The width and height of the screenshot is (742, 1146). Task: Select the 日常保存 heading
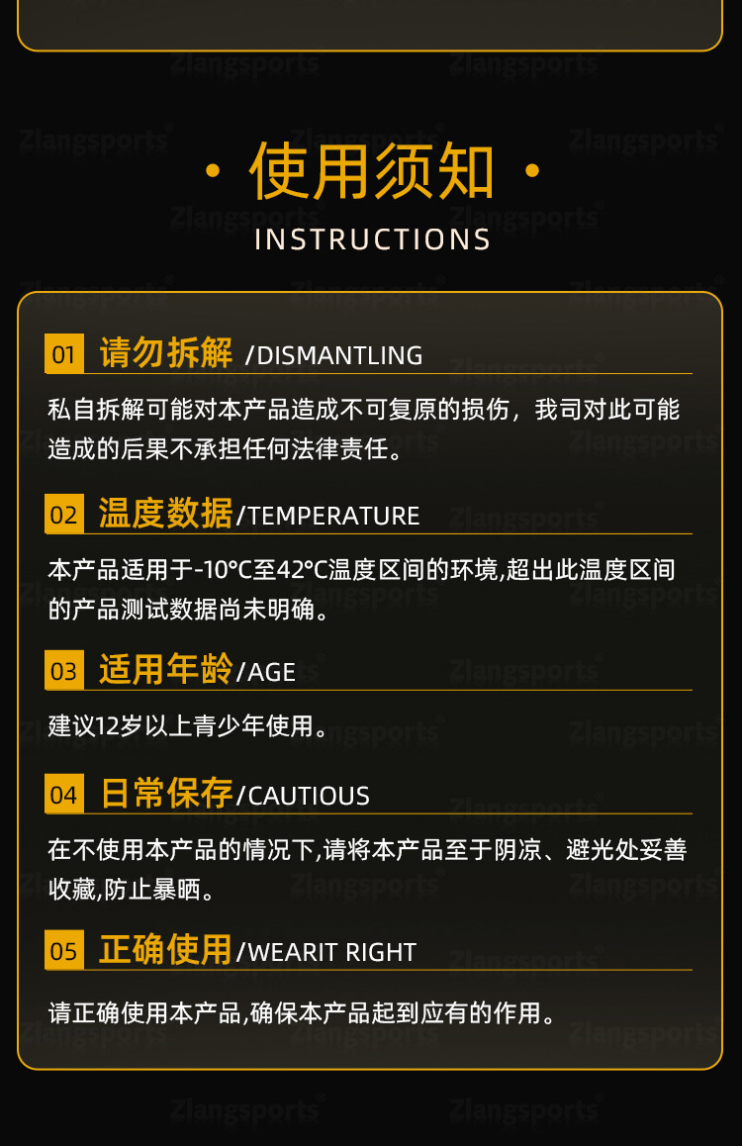tap(166, 793)
